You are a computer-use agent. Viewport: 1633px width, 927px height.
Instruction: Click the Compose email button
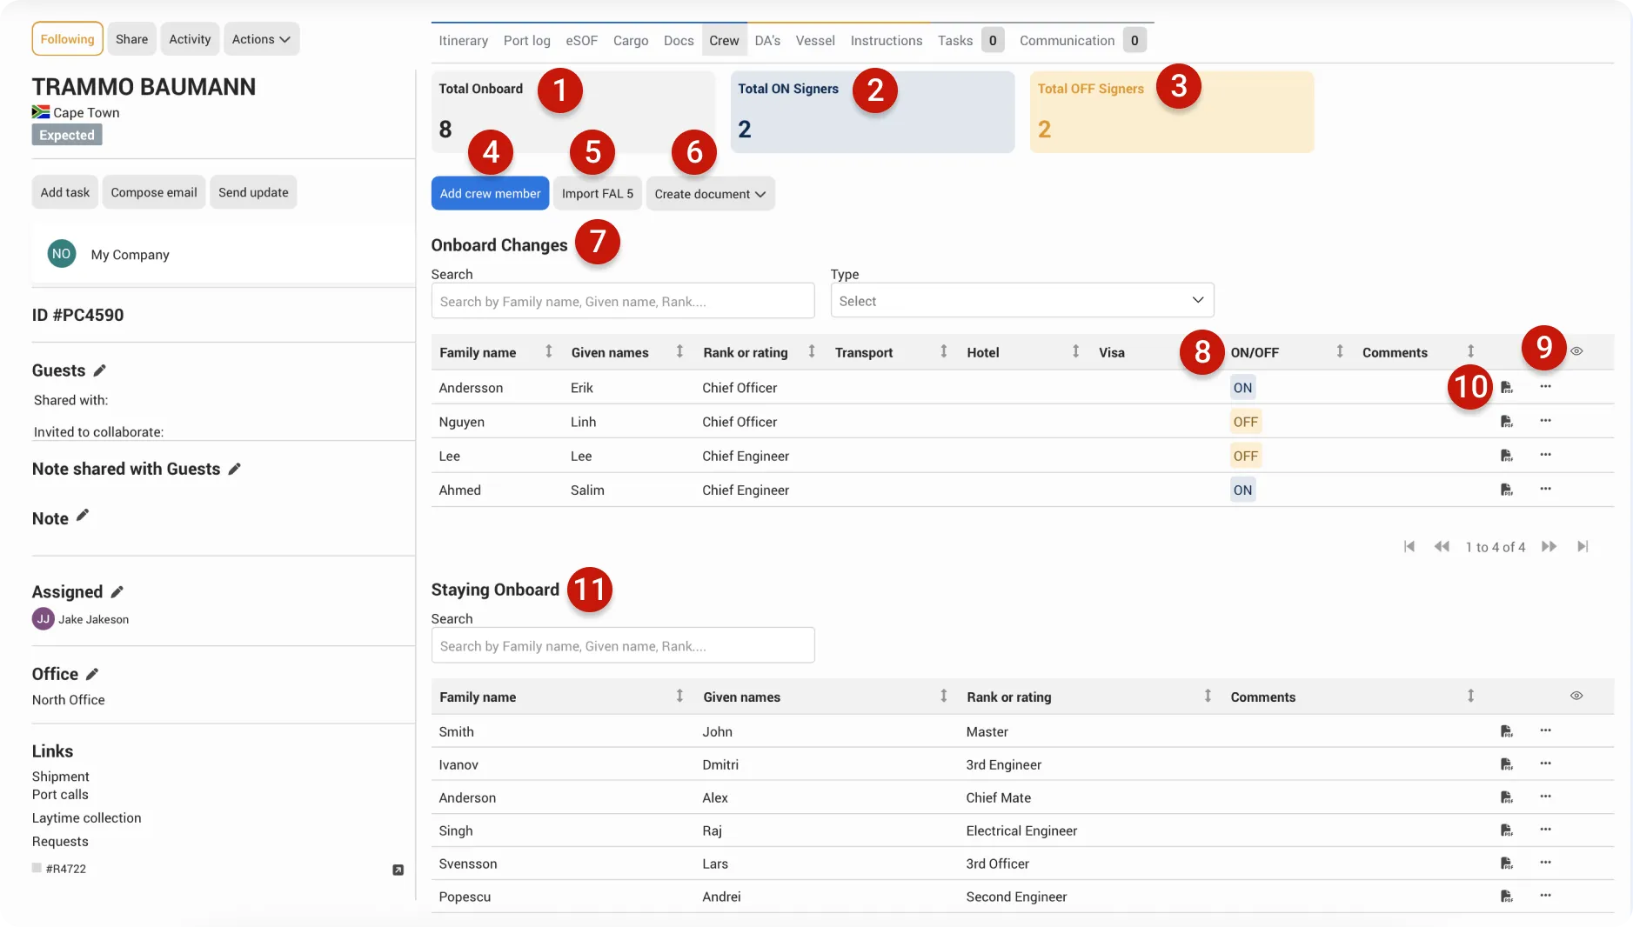pos(154,192)
